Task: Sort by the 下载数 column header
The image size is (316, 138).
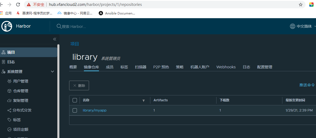Action: [225, 100]
